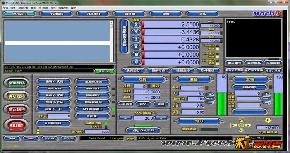Reset the feed override to 100
This screenshot has width=290, height=153.
pos(210,99)
